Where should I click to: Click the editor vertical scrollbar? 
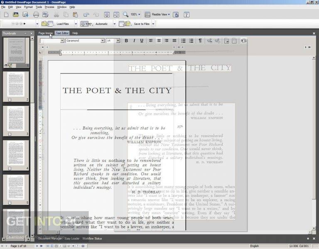click(x=314, y=142)
